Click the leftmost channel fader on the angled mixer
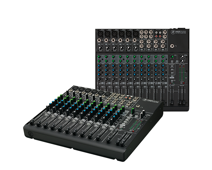Image resolution: width=212 pixels, height=170 pixels. click(32, 122)
